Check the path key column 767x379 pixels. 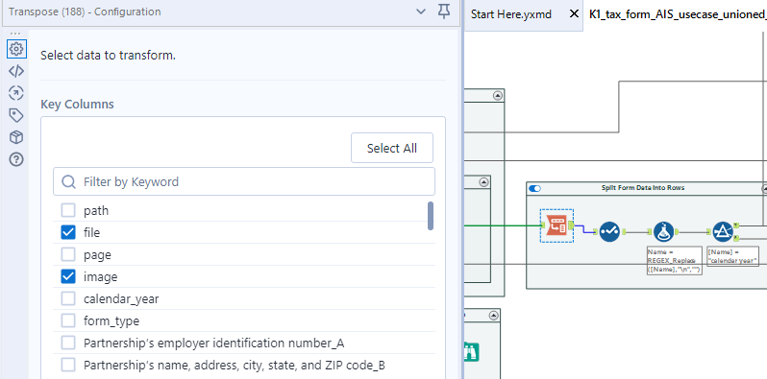[x=68, y=210]
